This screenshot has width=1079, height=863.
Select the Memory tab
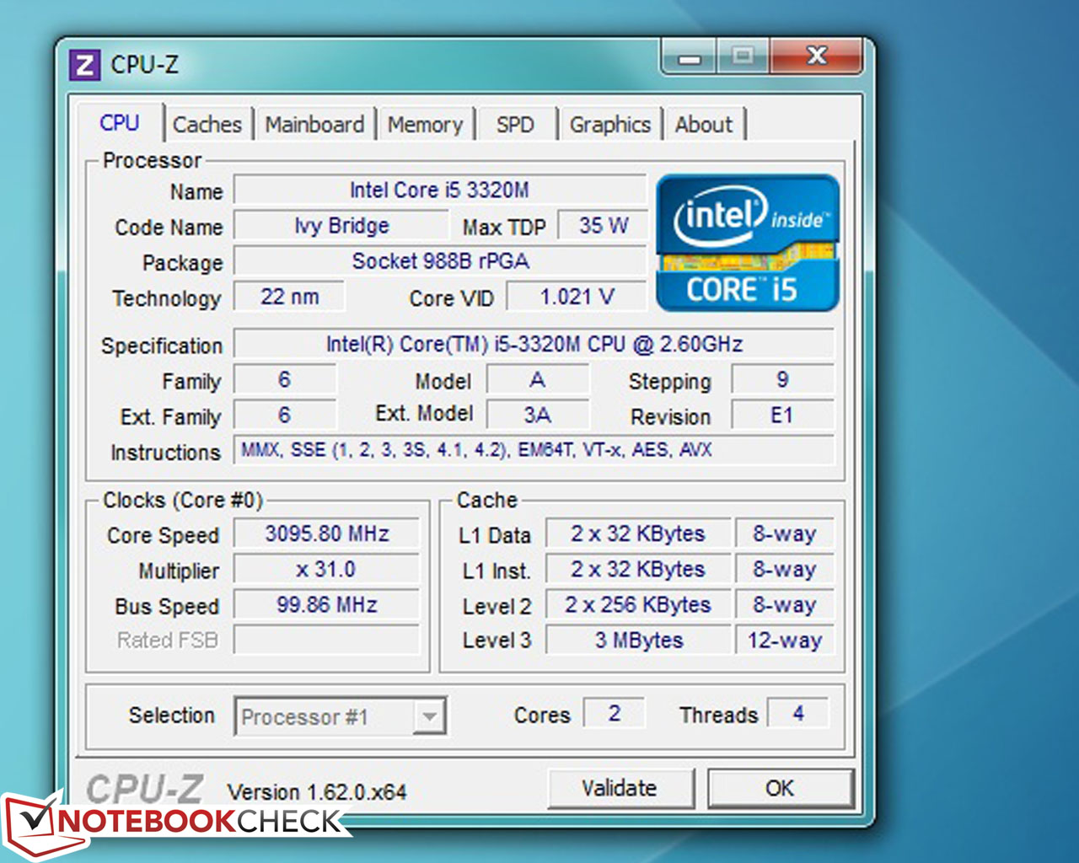pyautogui.click(x=425, y=125)
